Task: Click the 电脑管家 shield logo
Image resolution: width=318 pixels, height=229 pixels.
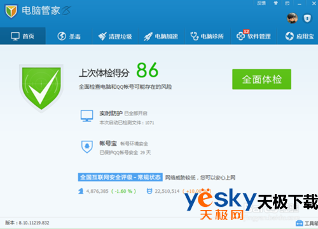Action: click(x=11, y=11)
